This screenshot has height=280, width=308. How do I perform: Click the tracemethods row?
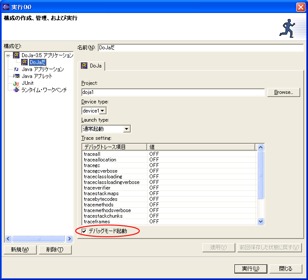tap(169, 205)
